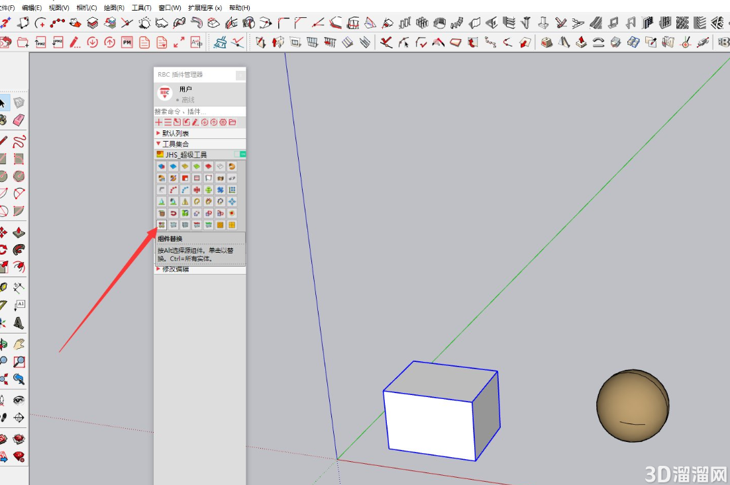
Task: Click the red pencil edit icon in toolbar
Action: pyautogui.click(x=74, y=43)
